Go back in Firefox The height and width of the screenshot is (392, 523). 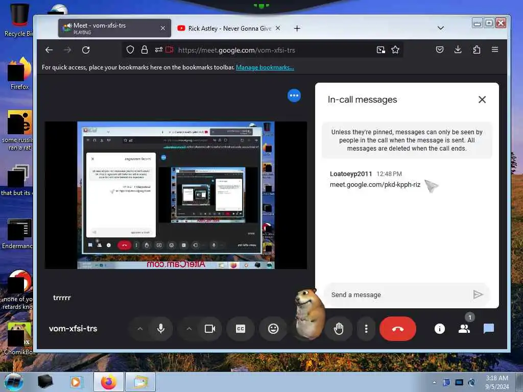click(x=49, y=50)
